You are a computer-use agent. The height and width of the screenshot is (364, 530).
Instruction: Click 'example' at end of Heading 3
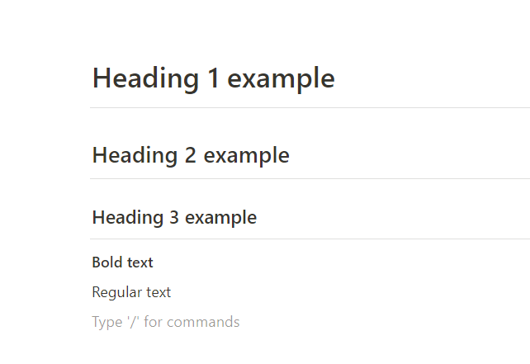[x=220, y=218]
